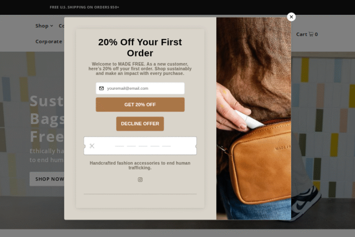Click the free U.S. shipping banner

click(85, 7)
